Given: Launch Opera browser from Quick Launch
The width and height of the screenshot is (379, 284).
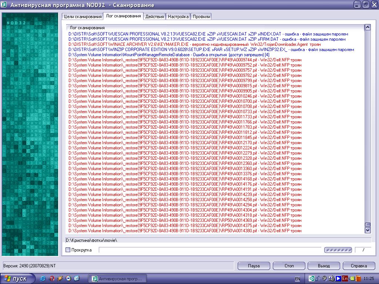Looking at the screenshot, I should [52, 278].
